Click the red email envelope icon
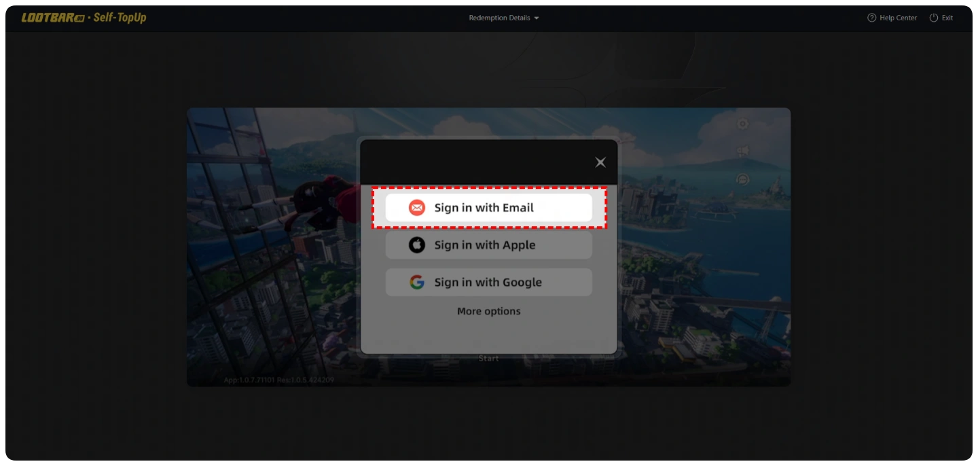 (416, 208)
